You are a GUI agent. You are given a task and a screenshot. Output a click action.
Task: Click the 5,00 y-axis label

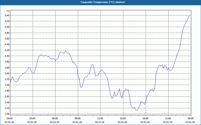pos(7,27)
